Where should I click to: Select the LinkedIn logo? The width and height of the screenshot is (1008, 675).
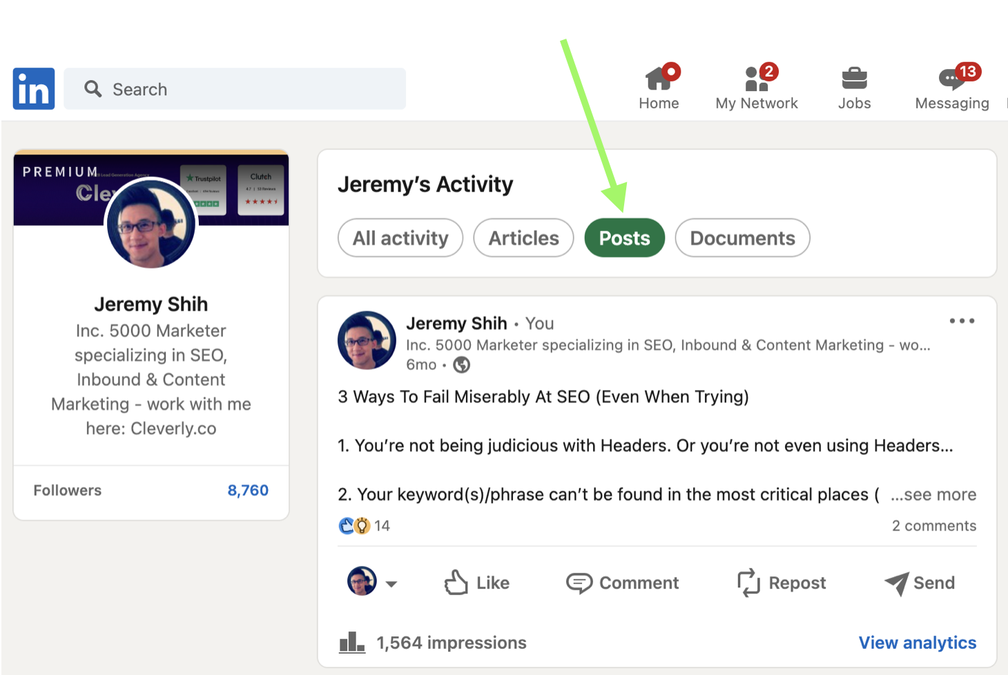tap(33, 88)
